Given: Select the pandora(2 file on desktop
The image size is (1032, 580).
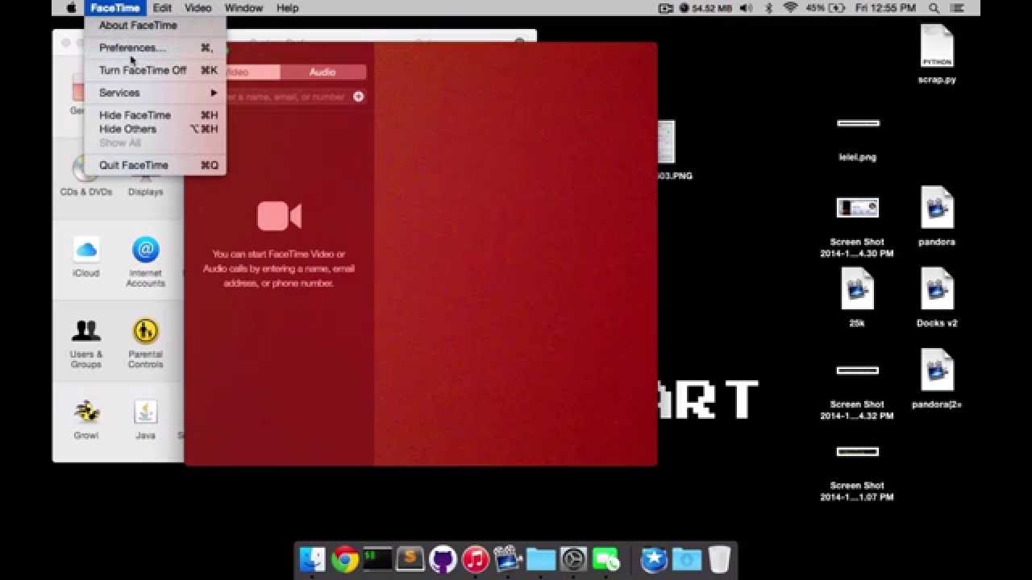Looking at the screenshot, I should coord(937,379).
